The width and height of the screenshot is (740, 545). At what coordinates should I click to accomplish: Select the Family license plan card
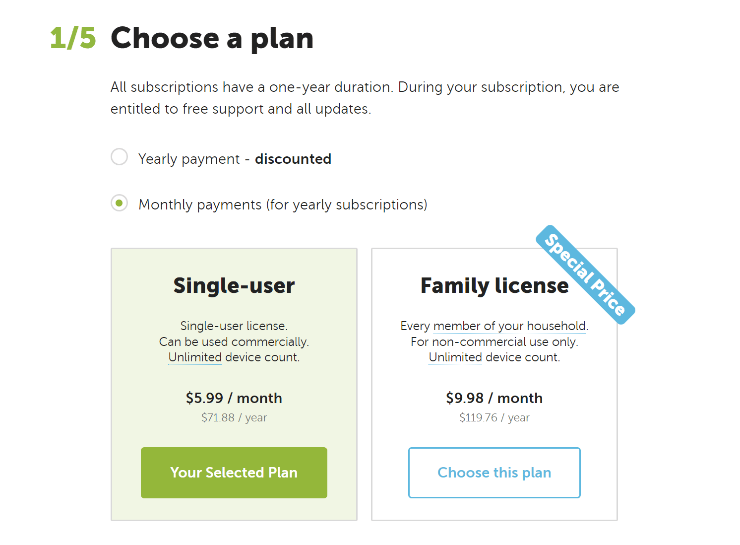494,384
